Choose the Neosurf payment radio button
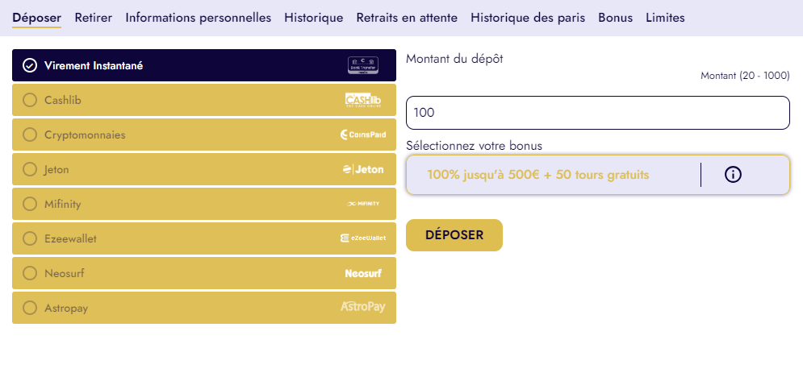This screenshot has width=803, height=377. 31,273
